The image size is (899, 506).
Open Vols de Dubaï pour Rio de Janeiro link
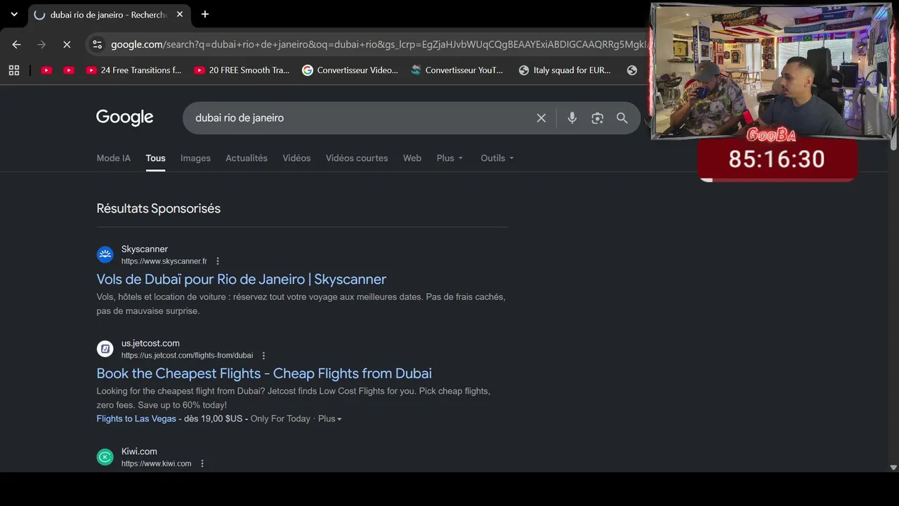point(242,279)
